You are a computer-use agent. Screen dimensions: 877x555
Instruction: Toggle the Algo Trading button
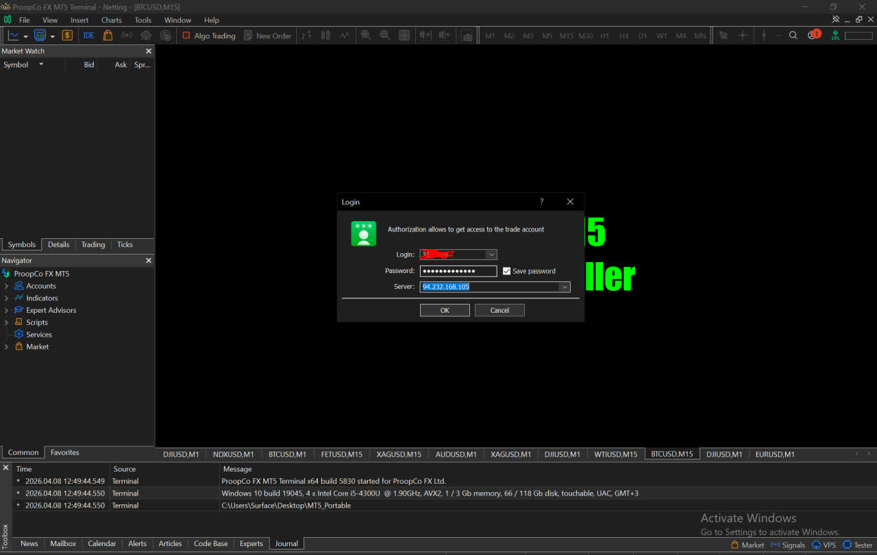208,36
